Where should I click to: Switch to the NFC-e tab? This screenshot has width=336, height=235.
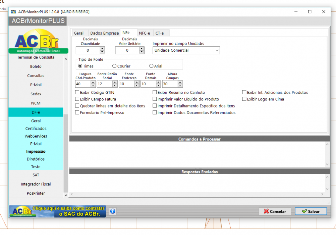click(x=145, y=33)
